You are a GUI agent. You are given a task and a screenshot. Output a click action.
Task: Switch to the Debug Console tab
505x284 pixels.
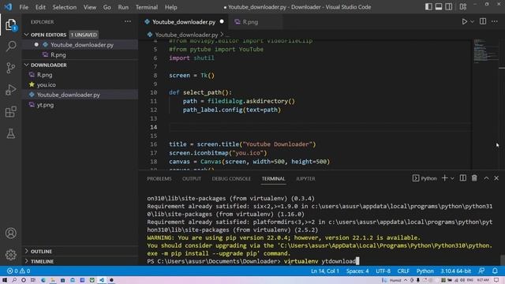pyautogui.click(x=231, y=179)
